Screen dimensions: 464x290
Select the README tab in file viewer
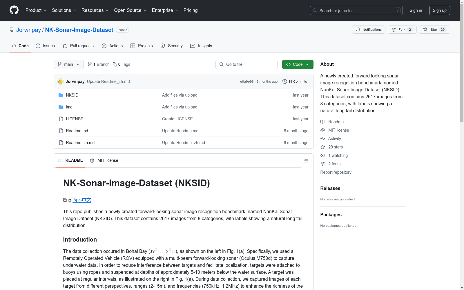click(71, 160)
